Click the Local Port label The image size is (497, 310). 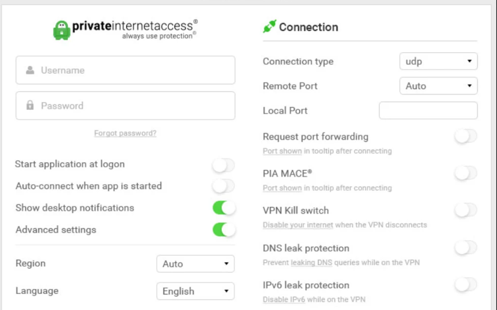click(285, 111)
